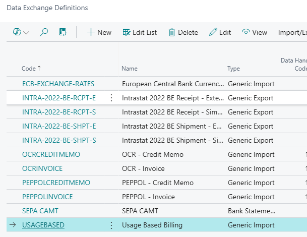
Task: Open the Import/Export menu
Action: (x=292, y=32)
